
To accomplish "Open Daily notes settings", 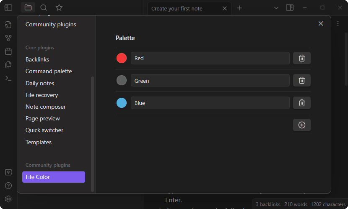I will tap(40, 83).
